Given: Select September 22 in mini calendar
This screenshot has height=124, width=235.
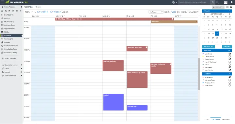Looking at the screenshot, I should (221, 34).
